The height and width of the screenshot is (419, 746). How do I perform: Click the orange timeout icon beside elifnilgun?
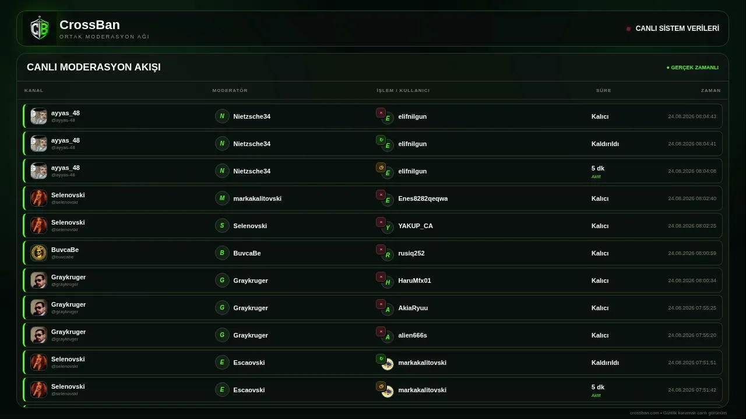point(381,168)
